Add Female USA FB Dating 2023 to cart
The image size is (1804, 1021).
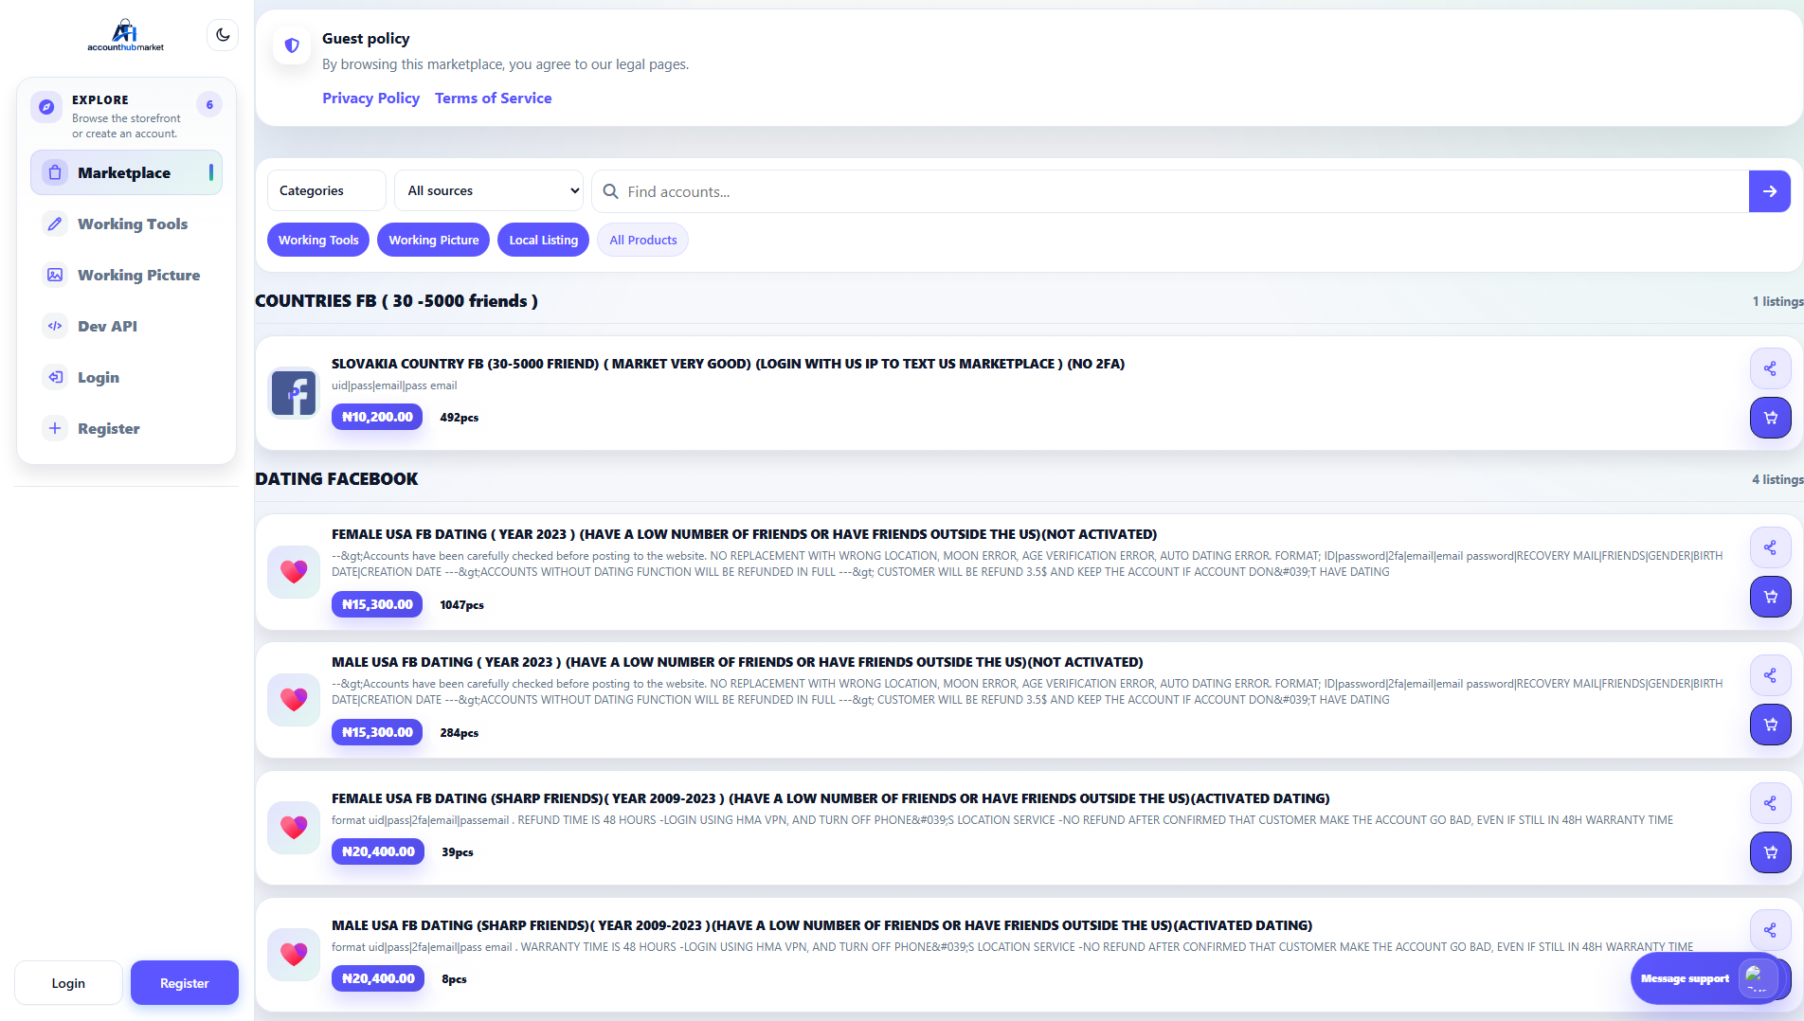1770,597
